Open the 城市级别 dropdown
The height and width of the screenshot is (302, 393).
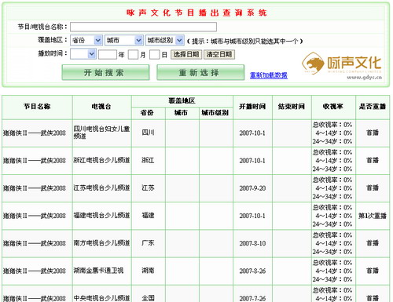click(165, 40)
